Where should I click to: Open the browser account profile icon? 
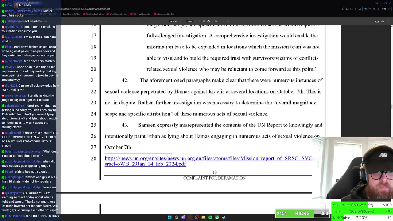(374, 9)
